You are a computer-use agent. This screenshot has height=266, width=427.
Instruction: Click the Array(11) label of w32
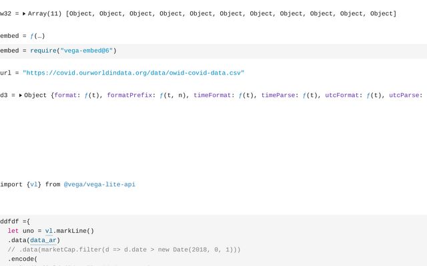pyautogui.click(x=45, y=14)
